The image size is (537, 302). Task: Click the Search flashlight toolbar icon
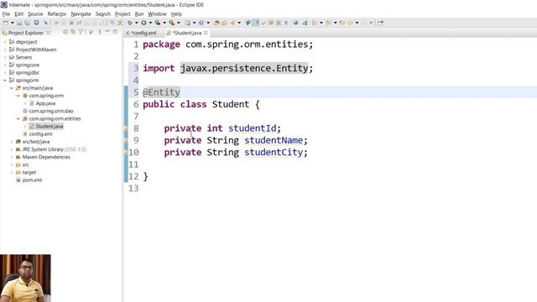pyautogui.click(x=233, y=23)
